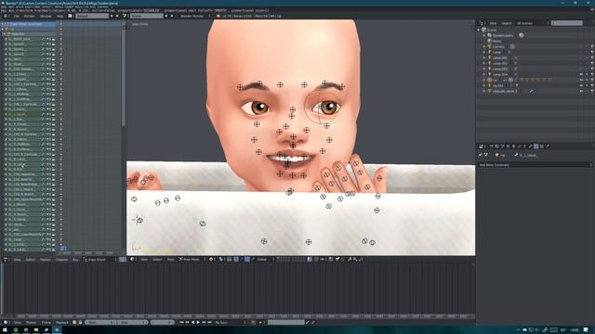Open the Window menu
Viewport: 595px width, 334px height.
click(x=46, y=16)
